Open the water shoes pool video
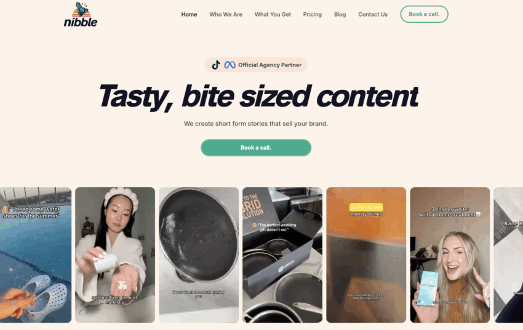The width and height of the screenshot is (523, 330). [x=36, y=255]
